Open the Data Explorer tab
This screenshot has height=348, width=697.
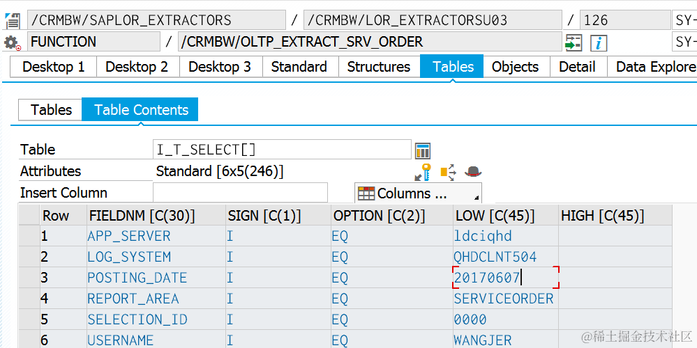pyautogui.click(x=652, y=67)
